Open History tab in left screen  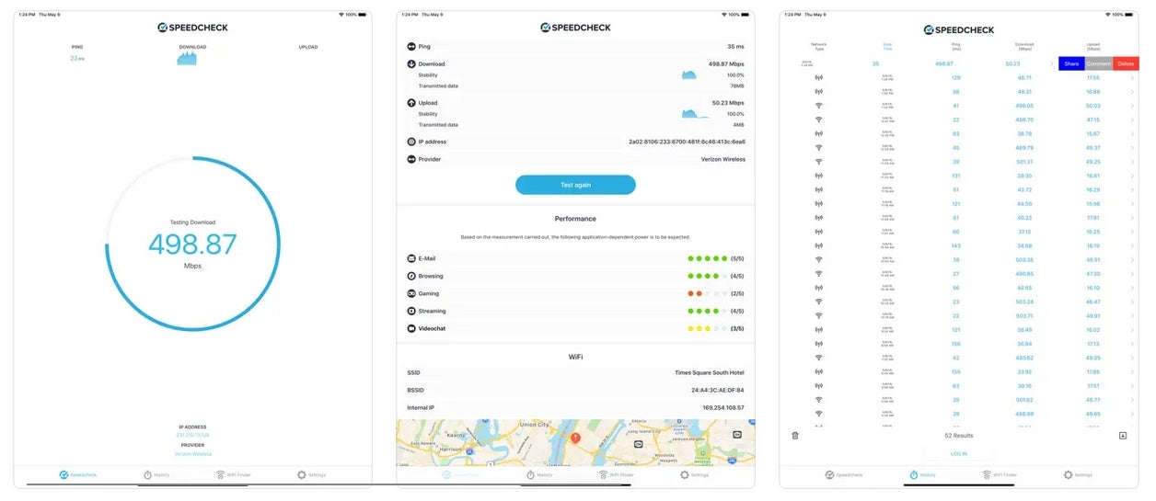click(156, 475)
